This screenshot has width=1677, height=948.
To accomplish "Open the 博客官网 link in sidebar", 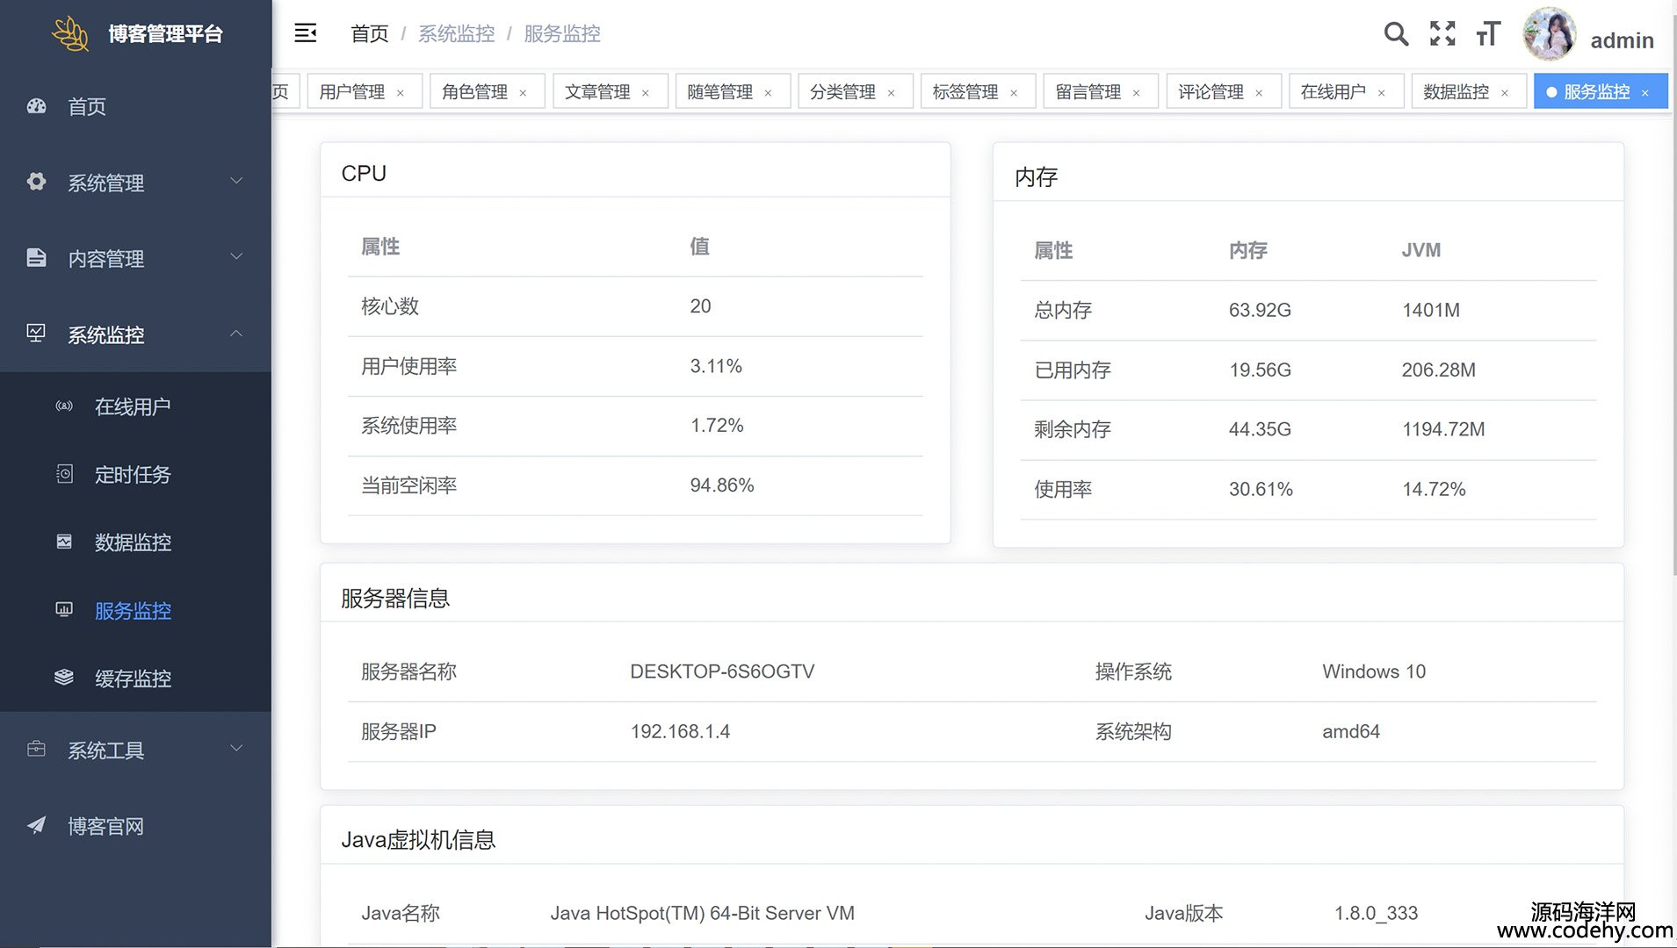I will [x=105, y=826].
